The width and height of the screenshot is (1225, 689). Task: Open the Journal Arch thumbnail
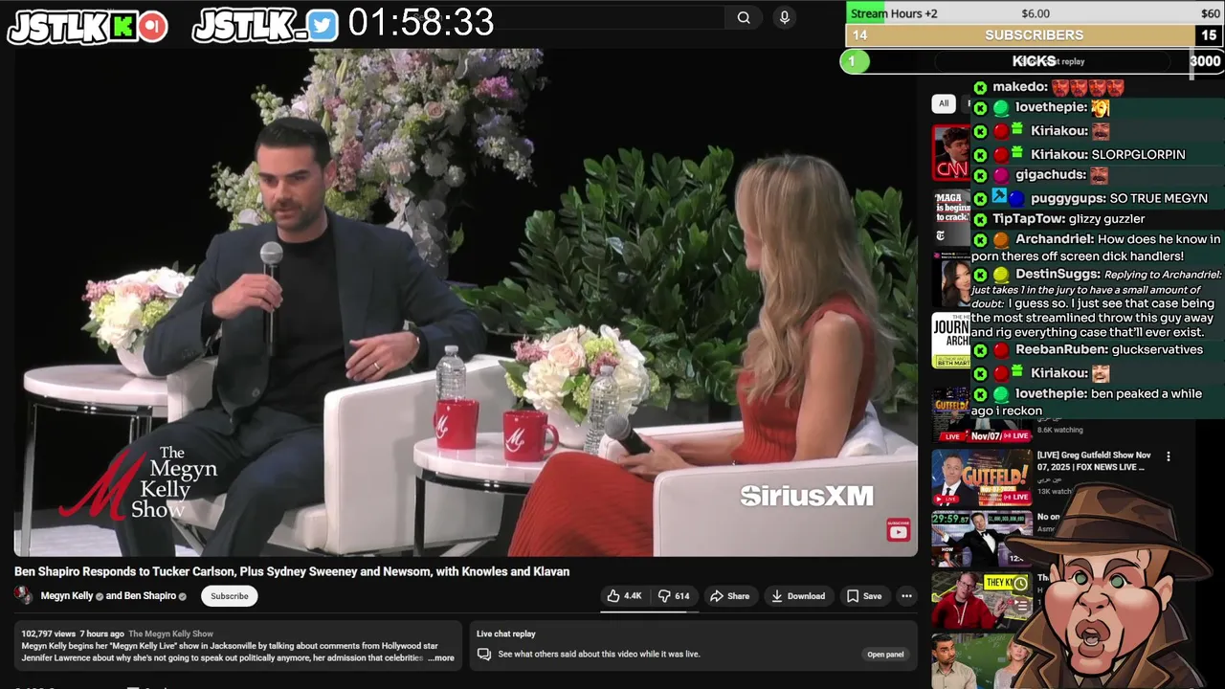coord(950,341)
